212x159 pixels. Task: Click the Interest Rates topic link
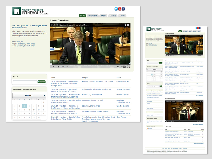(x=29, y=46)
